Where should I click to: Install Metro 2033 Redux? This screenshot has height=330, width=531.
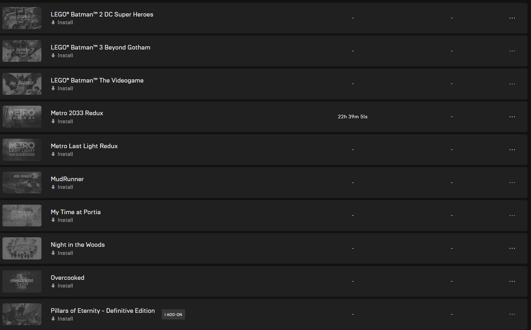[62, 121]
